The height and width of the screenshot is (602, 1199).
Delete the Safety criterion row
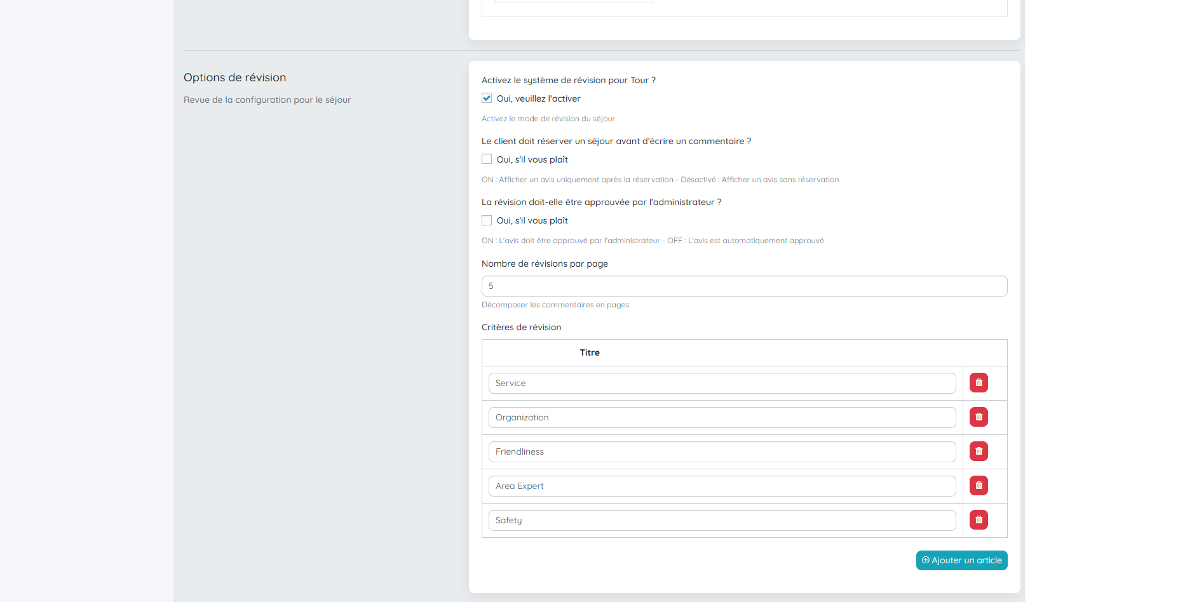pos(979,520)
